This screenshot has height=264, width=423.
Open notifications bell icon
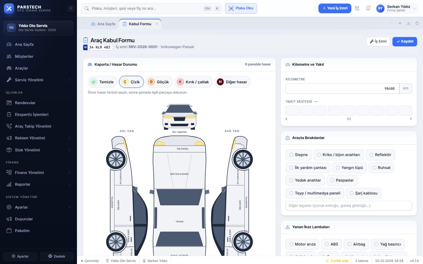[368, 8]
